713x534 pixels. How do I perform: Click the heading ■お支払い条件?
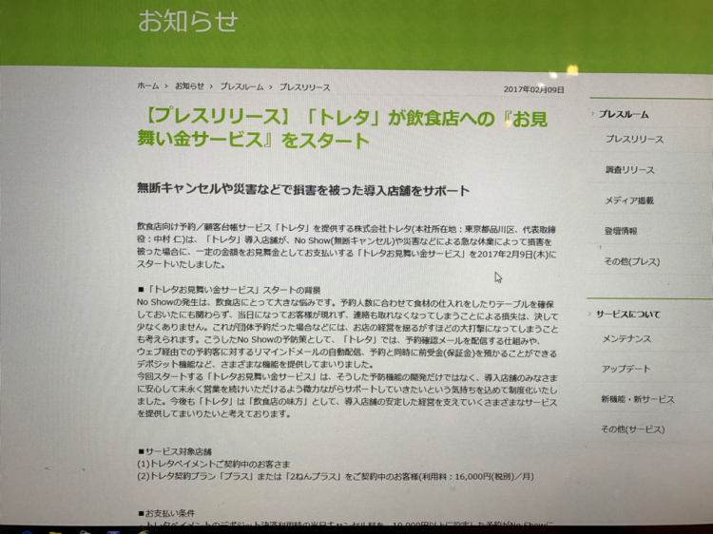pyautogui.click(x=166, y=513)
